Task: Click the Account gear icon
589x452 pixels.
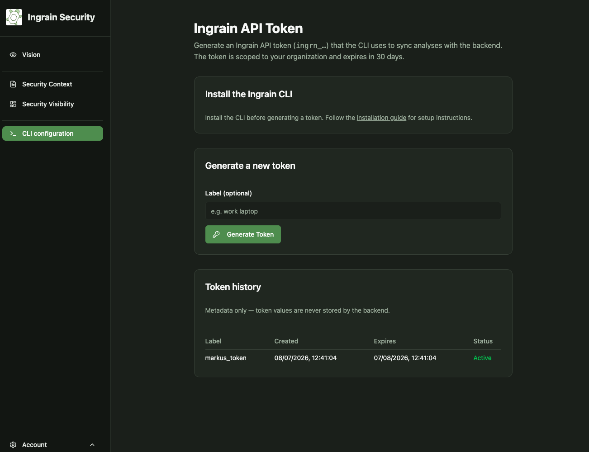Action: 13,445
